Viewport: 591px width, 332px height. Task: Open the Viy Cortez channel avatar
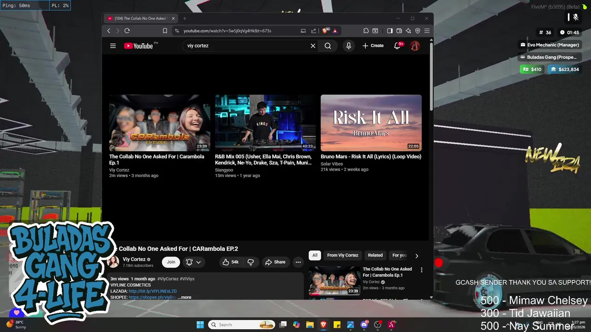(x=113, y=262)
